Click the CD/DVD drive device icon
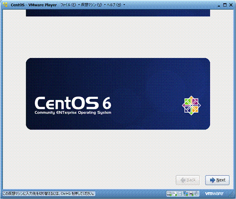This screenshot has height=199, width=236. point(175,194)
